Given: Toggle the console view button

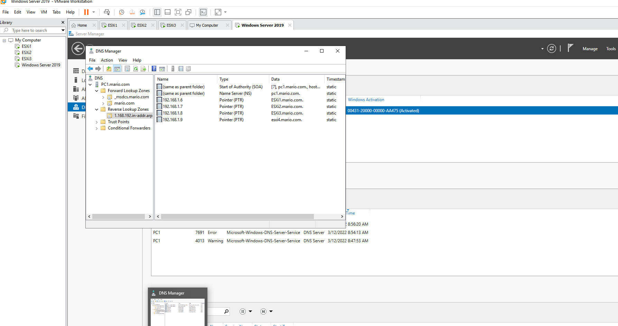Looking at the screenshot, I should click(203, 12).
